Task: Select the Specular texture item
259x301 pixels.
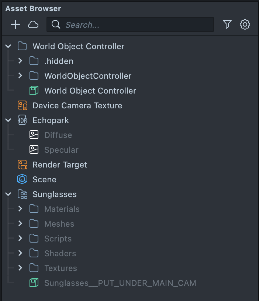Action: coord(61,150)
